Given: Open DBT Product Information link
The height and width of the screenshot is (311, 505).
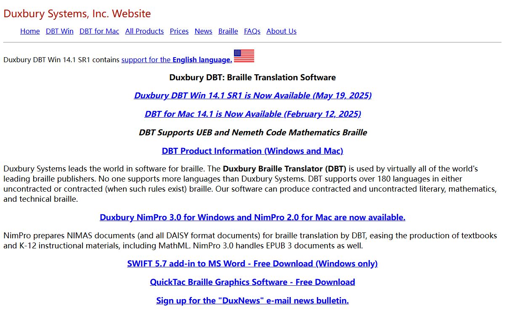Looking at the screenshot, I should pos(252,151).
